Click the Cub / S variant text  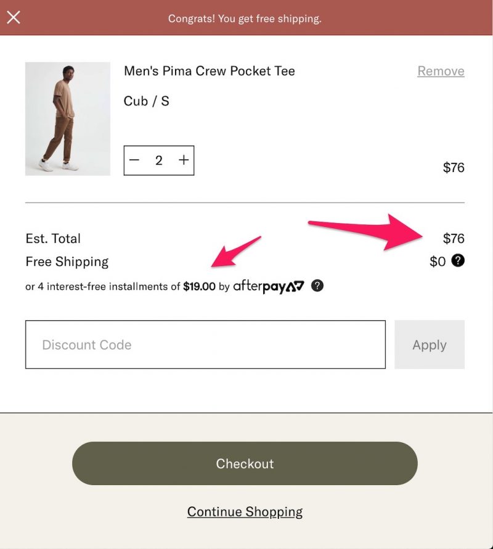click(146, 101)
